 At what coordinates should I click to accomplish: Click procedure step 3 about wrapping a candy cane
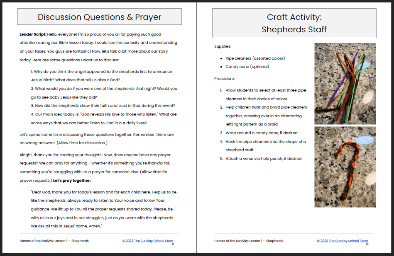pos(262,133)
